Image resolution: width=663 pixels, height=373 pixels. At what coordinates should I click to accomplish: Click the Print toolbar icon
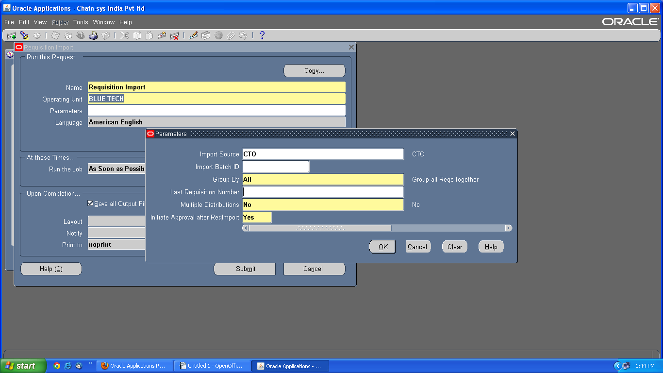tap(93, 35)
